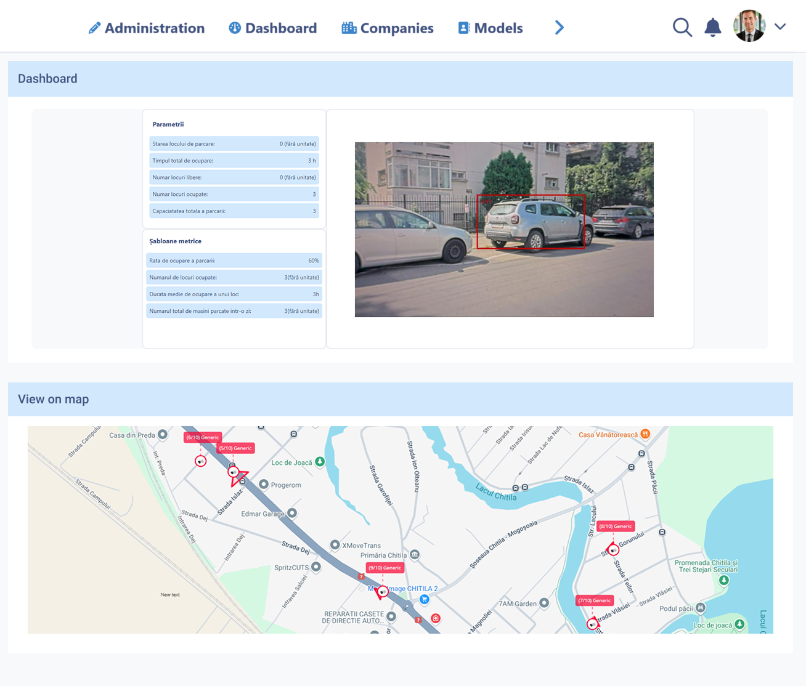Click the contact-card icon beside Models
This screenshot has height=686, width=806.
click(464, 28)
